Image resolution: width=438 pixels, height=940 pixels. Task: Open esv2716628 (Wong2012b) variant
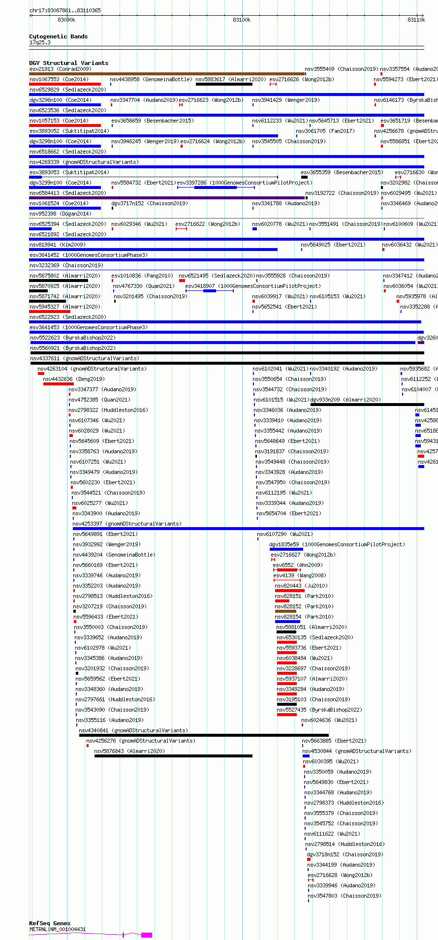pos(340,876)
